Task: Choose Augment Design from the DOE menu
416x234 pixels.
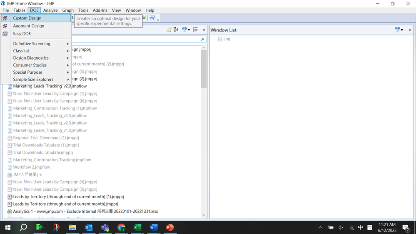Action: point(36,26)
